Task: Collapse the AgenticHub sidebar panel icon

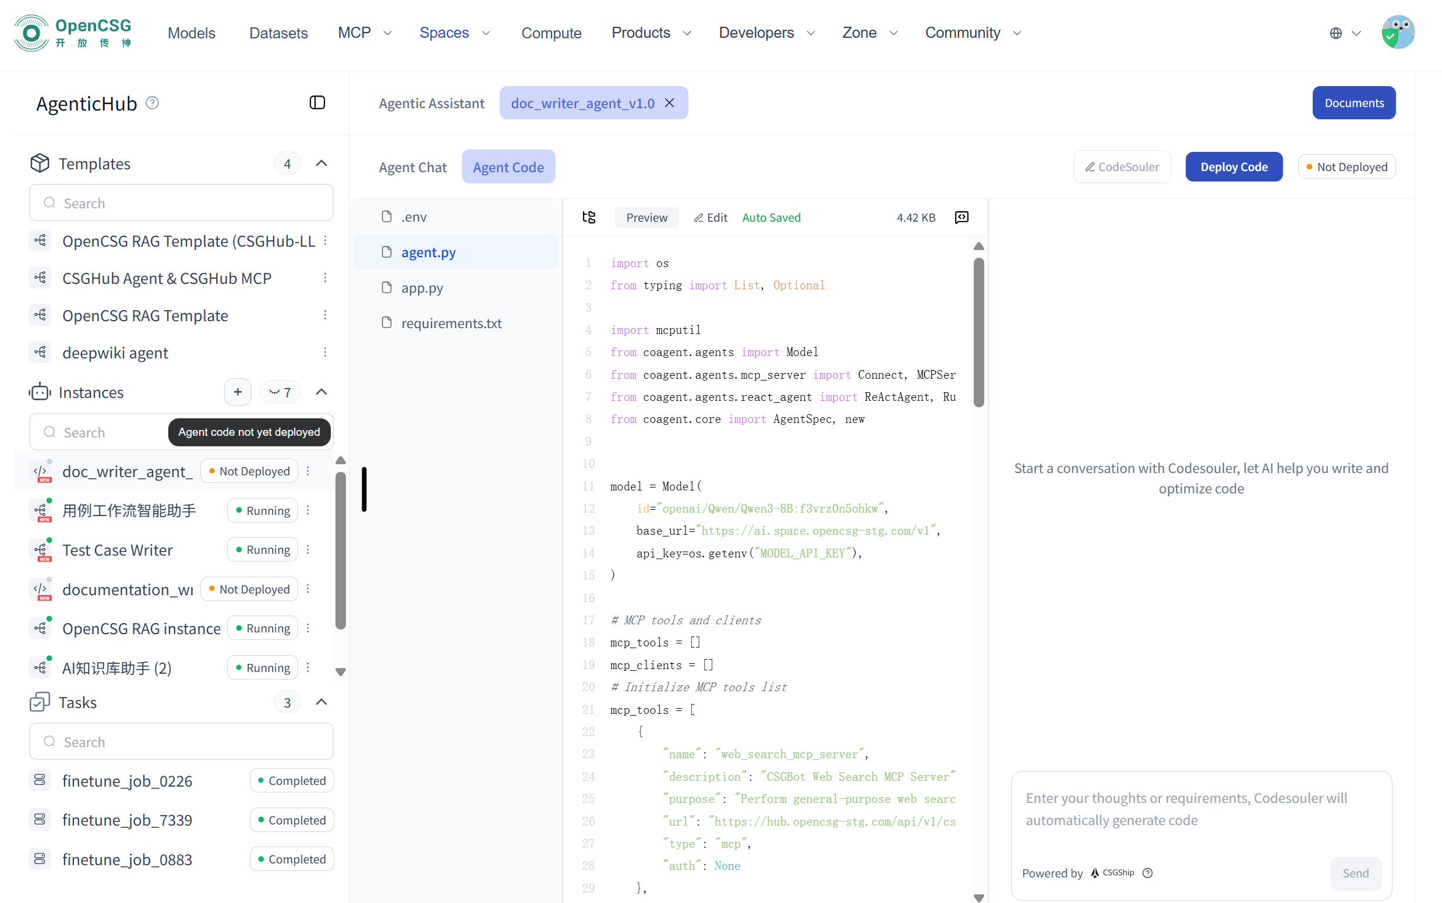Action: point(317,103)
